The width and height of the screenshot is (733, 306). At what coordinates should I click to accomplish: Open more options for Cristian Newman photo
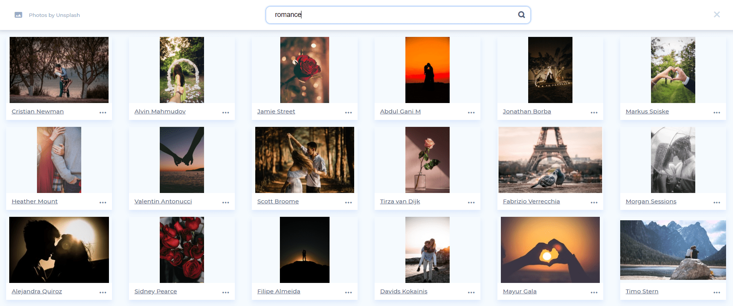click(x=103, y=113)
